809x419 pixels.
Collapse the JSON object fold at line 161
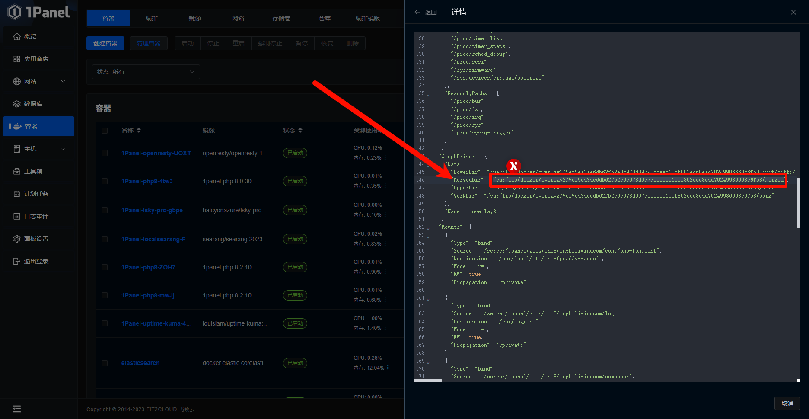[428, 299]
